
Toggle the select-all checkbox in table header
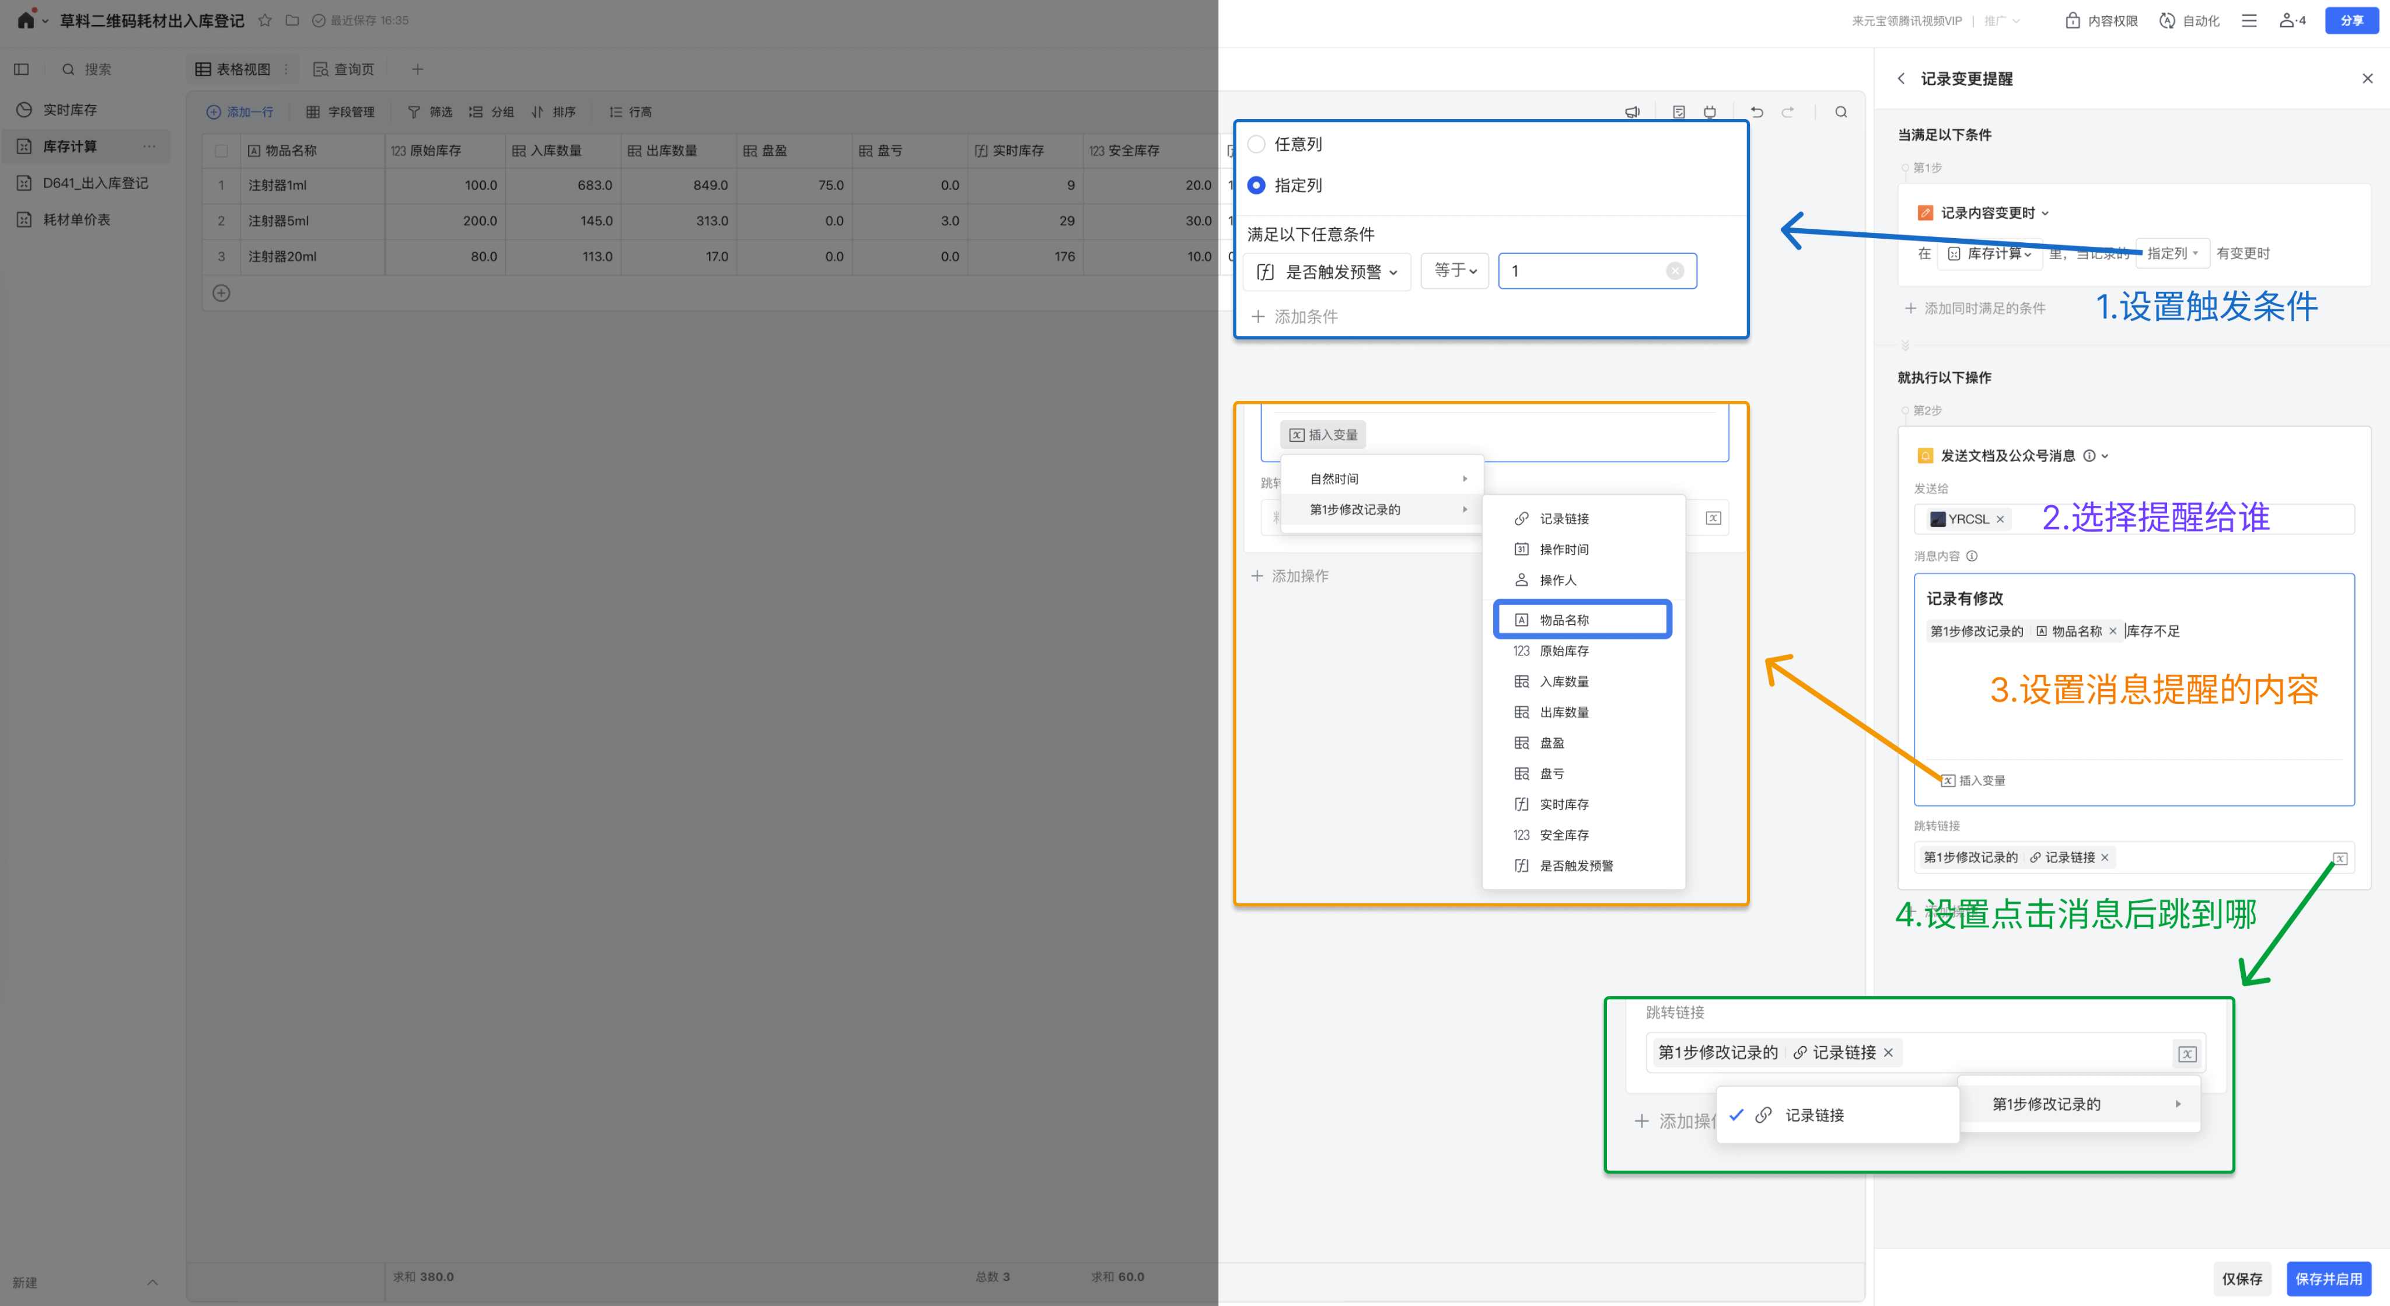point(221,151)
